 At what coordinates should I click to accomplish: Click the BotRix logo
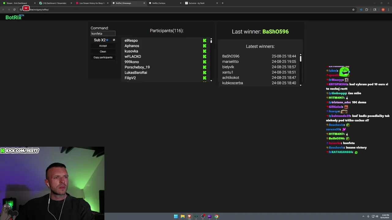(15, 17)
